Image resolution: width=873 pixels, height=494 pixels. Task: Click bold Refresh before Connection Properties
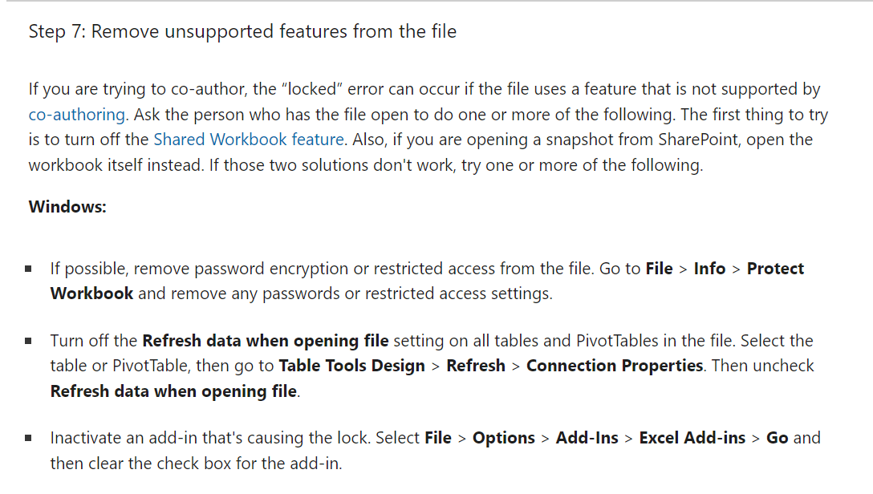coord(476,366)
